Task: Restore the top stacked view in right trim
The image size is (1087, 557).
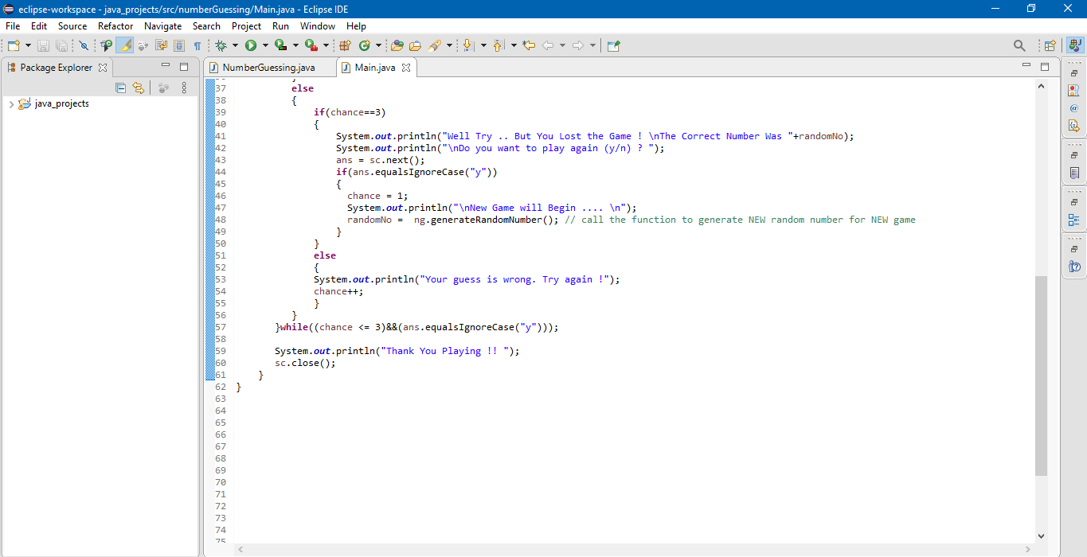Action: click(x=1074, y=73)
